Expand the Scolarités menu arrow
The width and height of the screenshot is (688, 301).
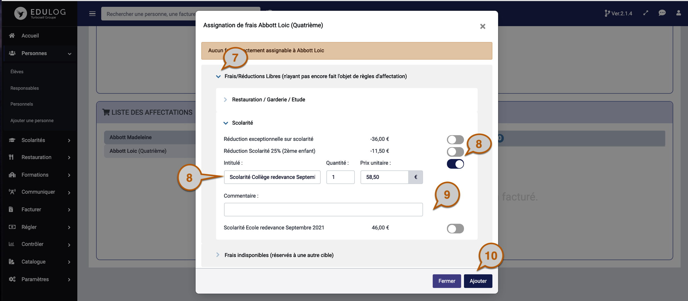click(x=69, y=140)
